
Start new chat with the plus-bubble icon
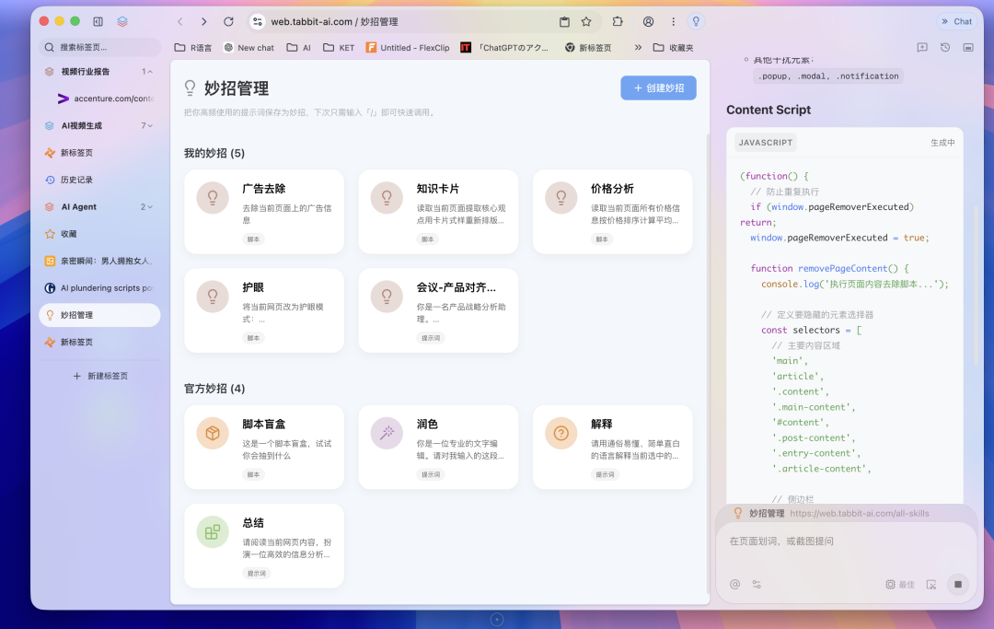coord(922,48)
